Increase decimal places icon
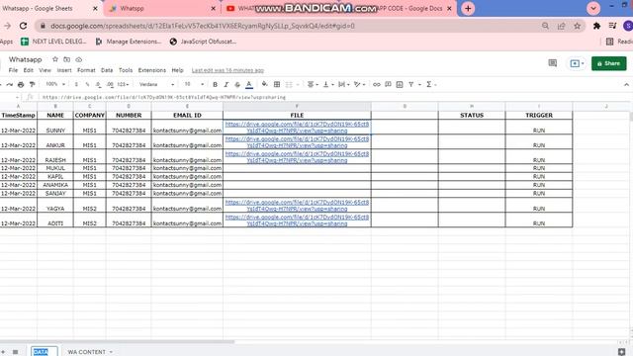Screen dimensions: 633x356 tap(110, 84)
